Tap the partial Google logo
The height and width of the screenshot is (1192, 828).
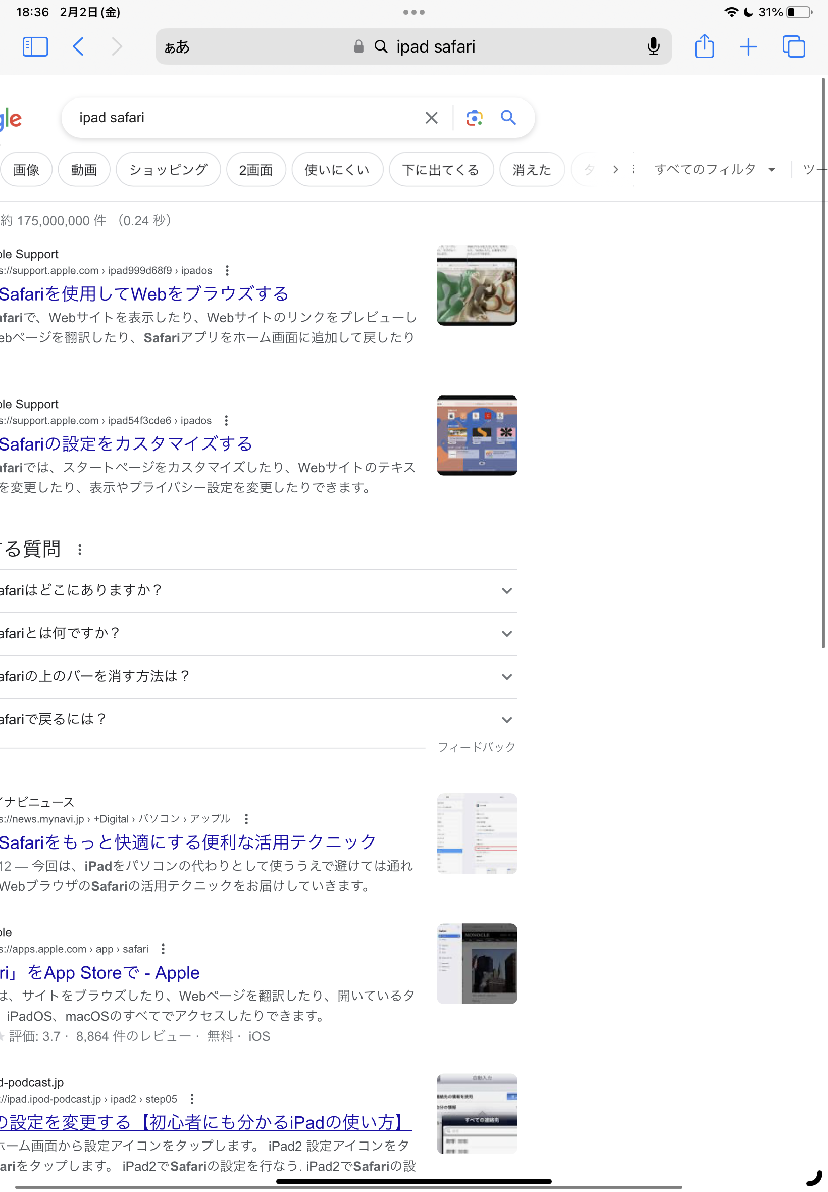(x=11, y=120)
